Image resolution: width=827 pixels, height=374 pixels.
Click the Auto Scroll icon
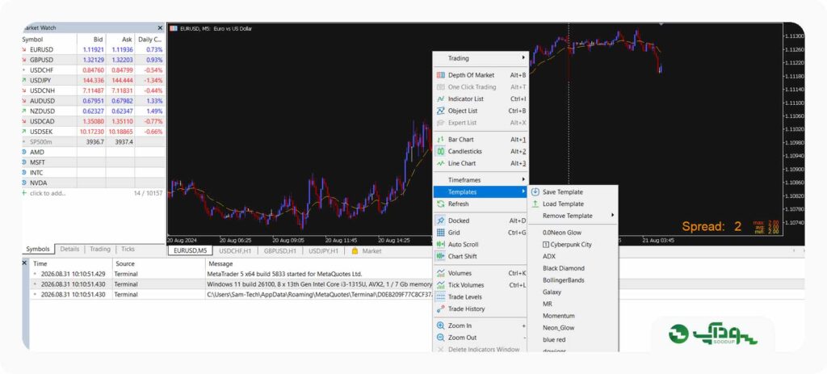click(x=440, y=244)
